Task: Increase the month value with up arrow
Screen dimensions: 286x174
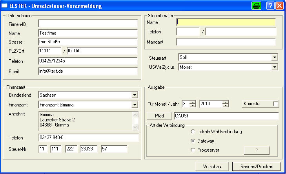Action: (x=193, y=102)
